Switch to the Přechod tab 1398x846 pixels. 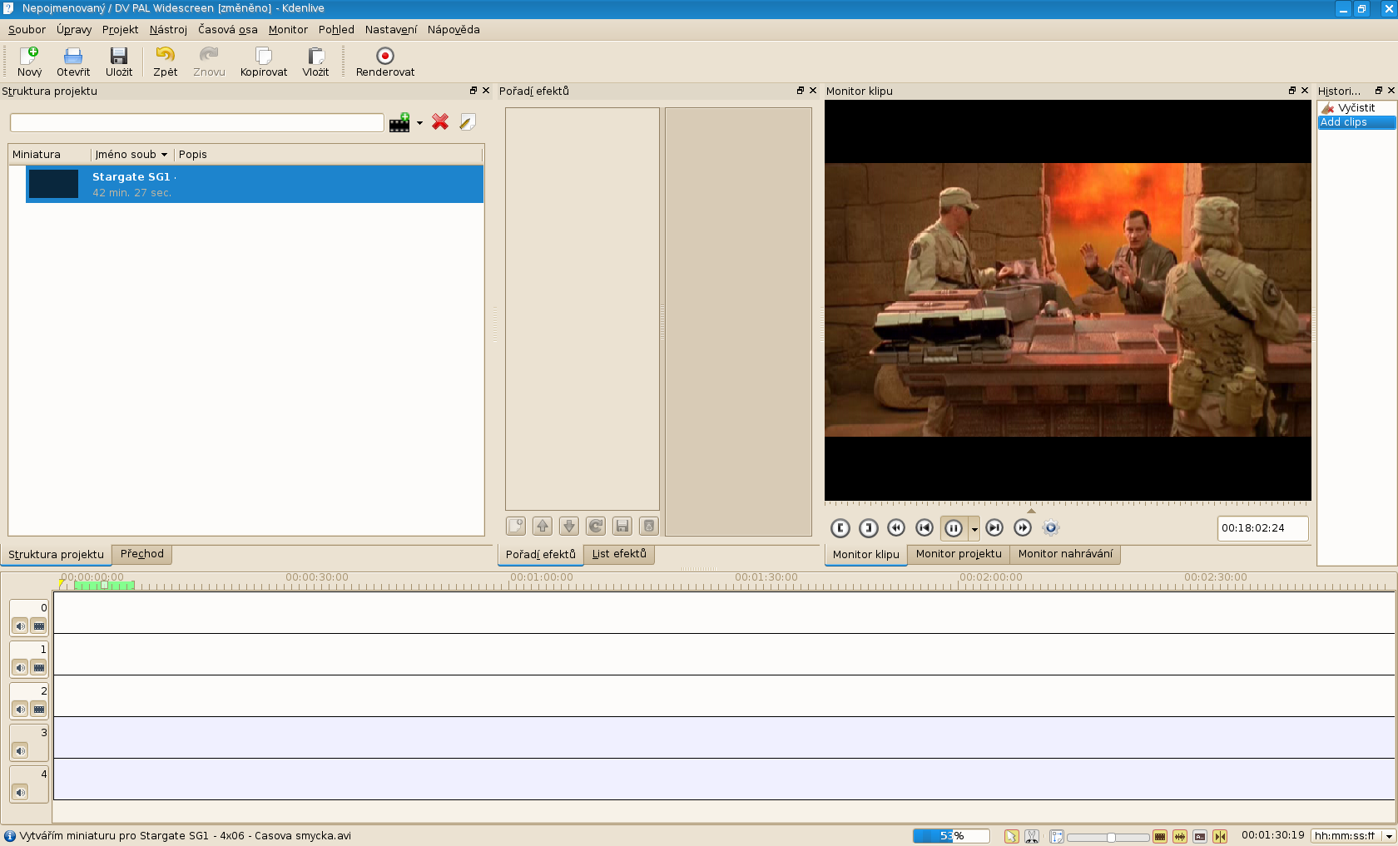click(141, 554)
